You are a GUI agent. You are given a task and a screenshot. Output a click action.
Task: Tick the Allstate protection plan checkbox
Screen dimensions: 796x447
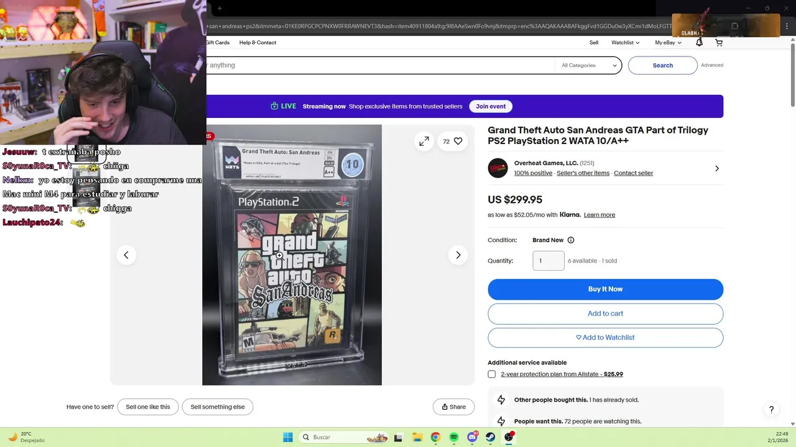tap(492, 374)
